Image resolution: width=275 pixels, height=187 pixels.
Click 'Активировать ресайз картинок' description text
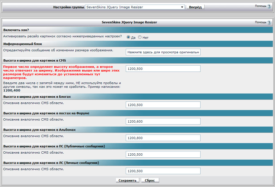click(62, 36)
